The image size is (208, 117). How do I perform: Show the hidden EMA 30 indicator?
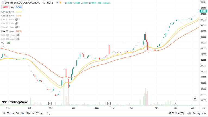(17, 20)
